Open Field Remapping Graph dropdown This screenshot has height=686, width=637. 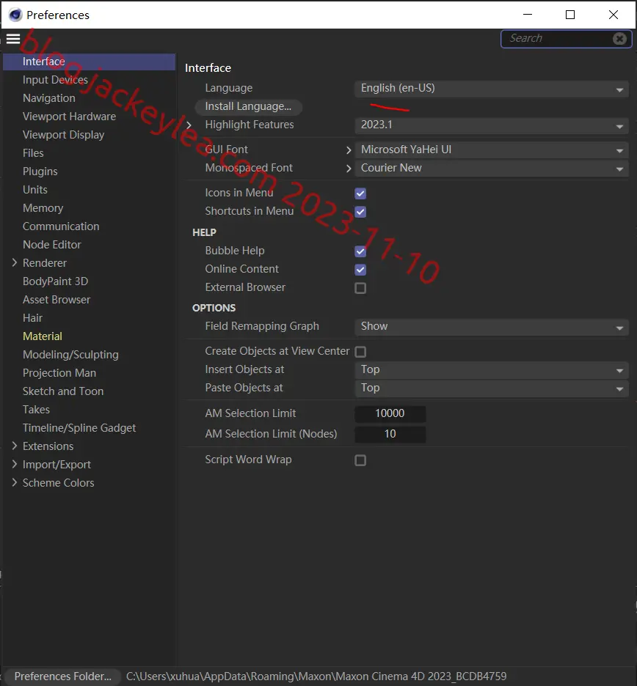coord(492,327)
